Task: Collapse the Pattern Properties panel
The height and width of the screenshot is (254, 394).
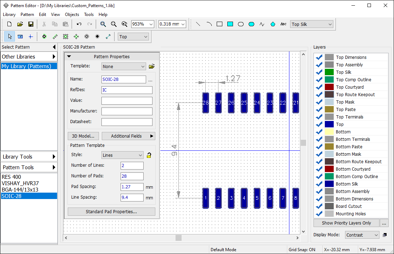Action: [x=69, y=56]
